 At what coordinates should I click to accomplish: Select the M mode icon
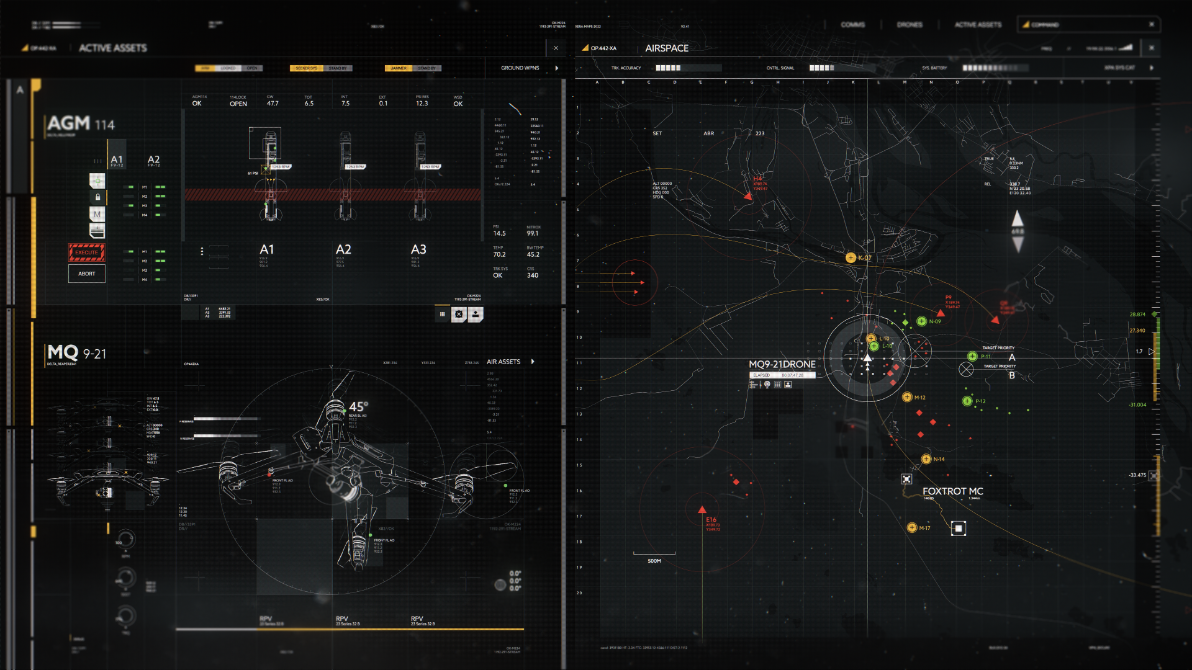97,215
